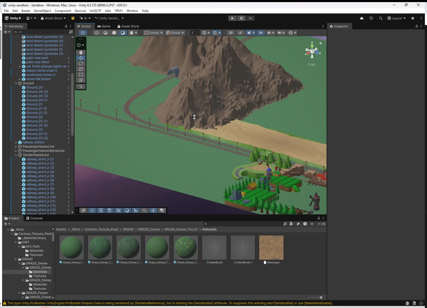This screenshot has height=308, width=427.
Task: Select the Hand view tool
Action: tap(81, 52)
